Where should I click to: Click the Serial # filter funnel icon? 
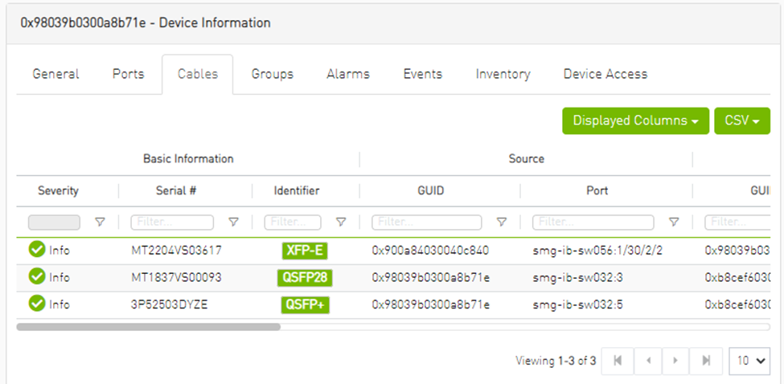tap(233, 223)
